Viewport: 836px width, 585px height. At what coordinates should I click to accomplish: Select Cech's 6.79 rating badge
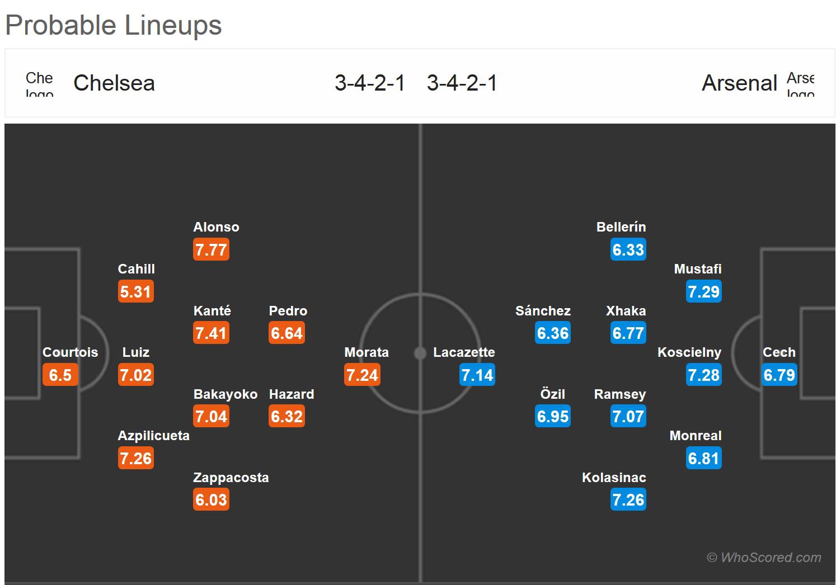click(x=779, y=375)
